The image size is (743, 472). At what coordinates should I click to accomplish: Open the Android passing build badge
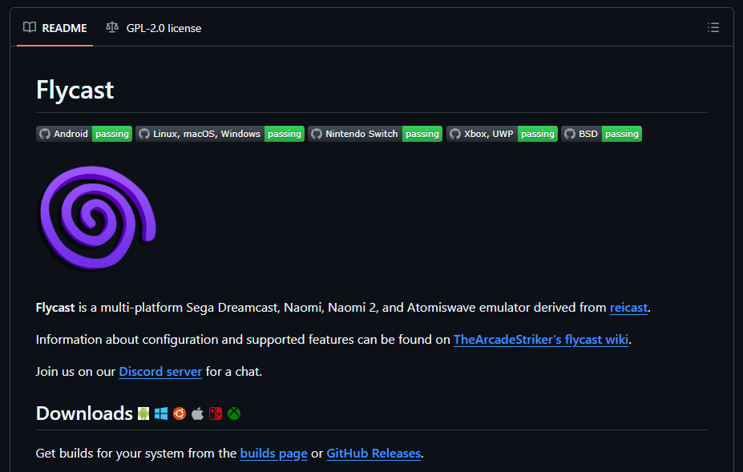coord(84,134)
